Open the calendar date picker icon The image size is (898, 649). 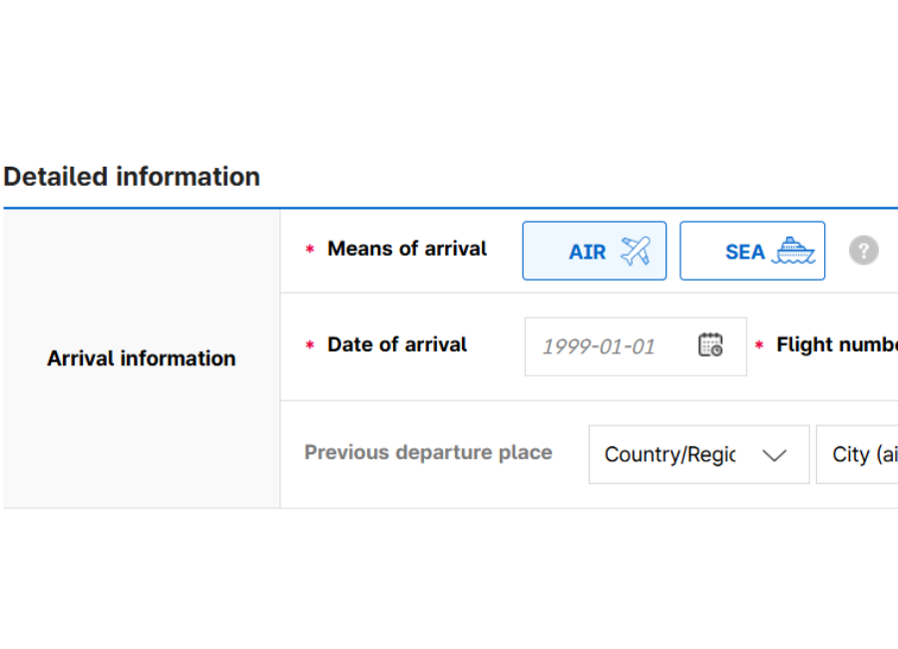710,345
